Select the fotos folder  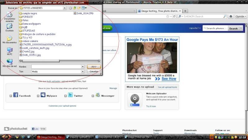pos(24,20)
